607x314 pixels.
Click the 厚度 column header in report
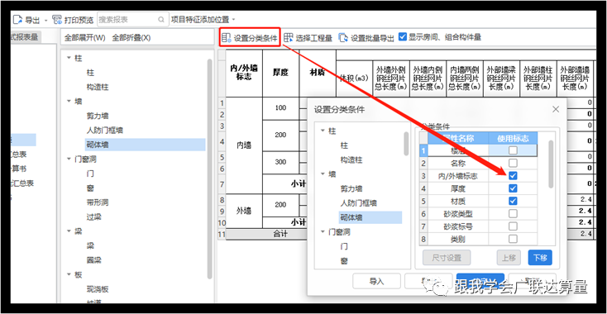click(x=280, y=73)
